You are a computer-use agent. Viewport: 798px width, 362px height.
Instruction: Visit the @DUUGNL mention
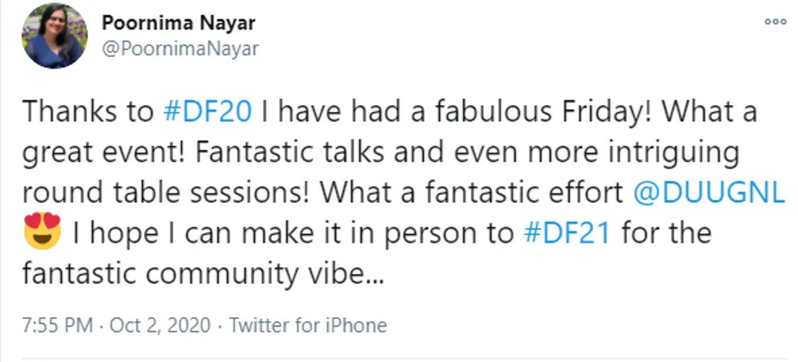[x=709, y=193]
